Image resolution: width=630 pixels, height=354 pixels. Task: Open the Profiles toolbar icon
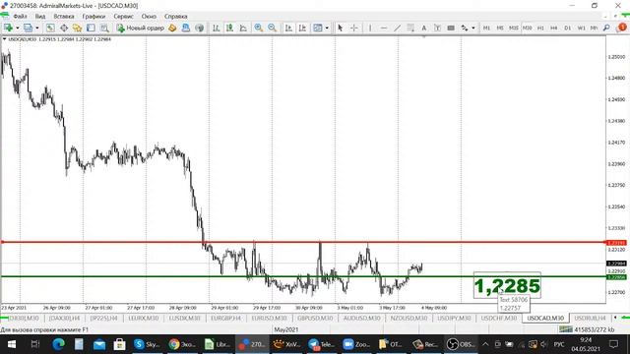pyautogui.click(x=28, y=28)
